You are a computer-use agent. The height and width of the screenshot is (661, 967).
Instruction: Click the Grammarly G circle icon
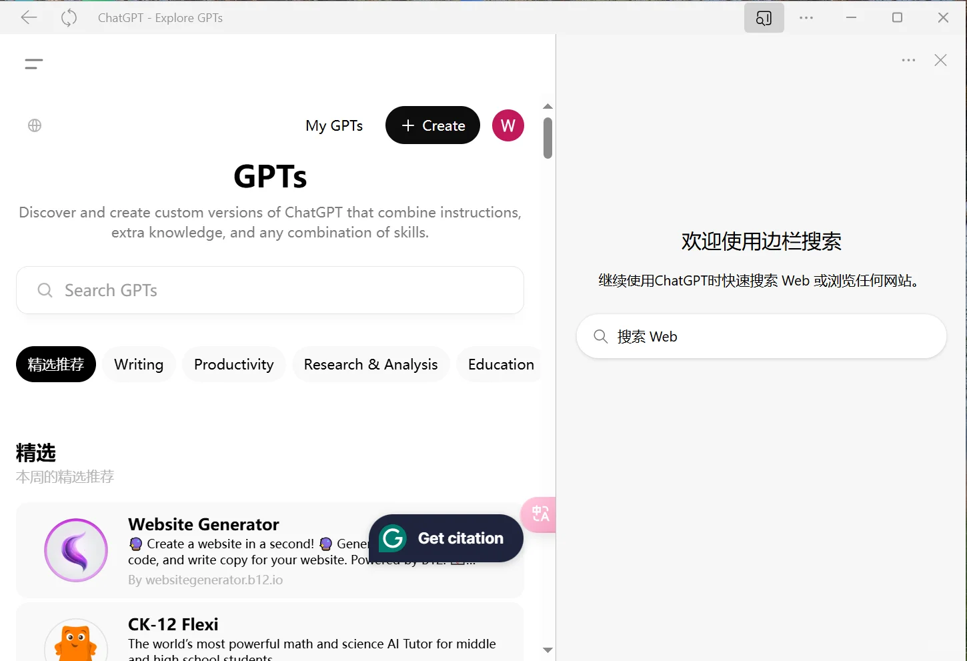tap(393, 538)
